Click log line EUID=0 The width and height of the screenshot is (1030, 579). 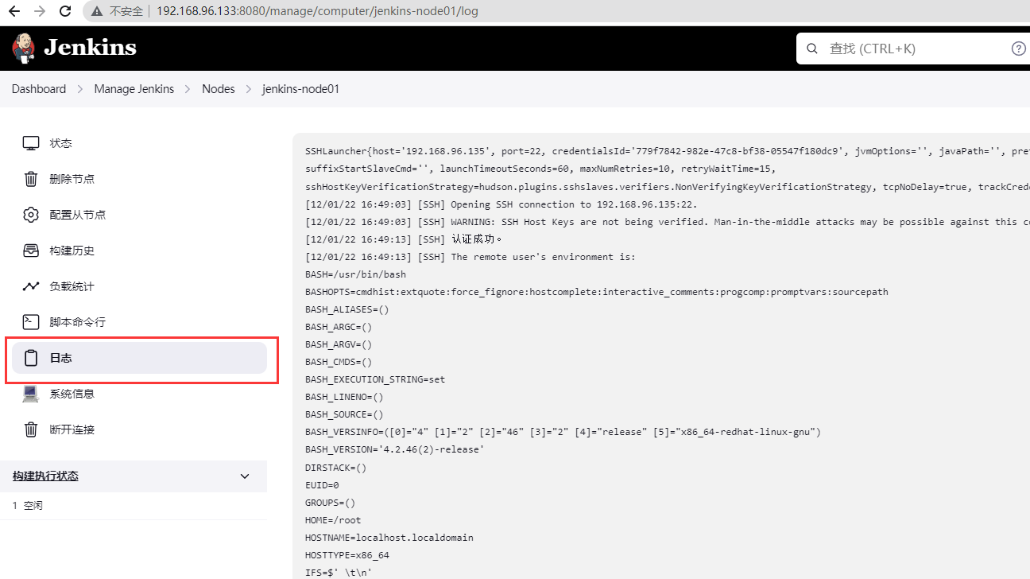pyautogui.click(x=322, y=484)
